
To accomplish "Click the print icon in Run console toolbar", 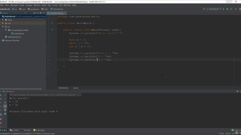I will click(5, 110).
